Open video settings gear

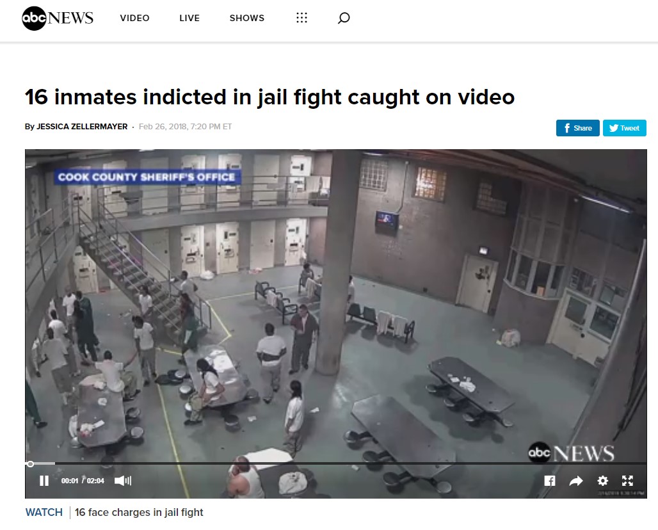pos(602,481)
